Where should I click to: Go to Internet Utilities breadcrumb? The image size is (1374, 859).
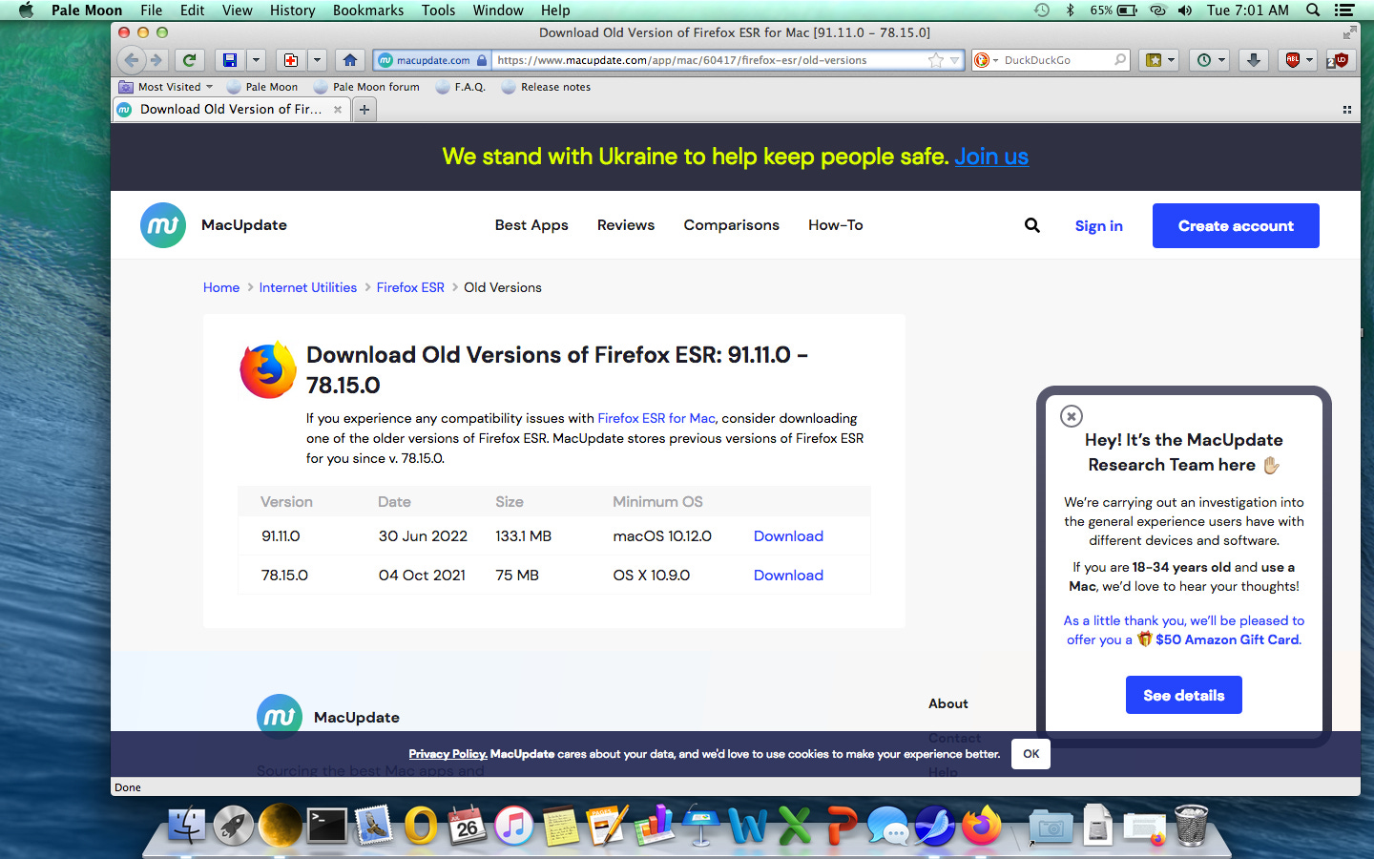coord(307,287)
